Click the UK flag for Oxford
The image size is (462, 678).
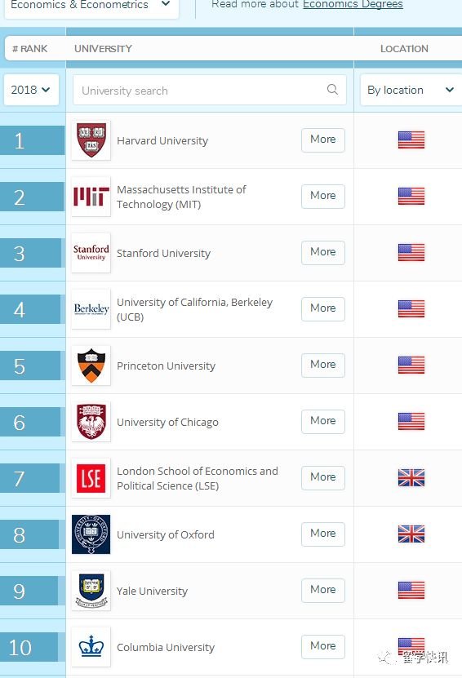(411, 534)
